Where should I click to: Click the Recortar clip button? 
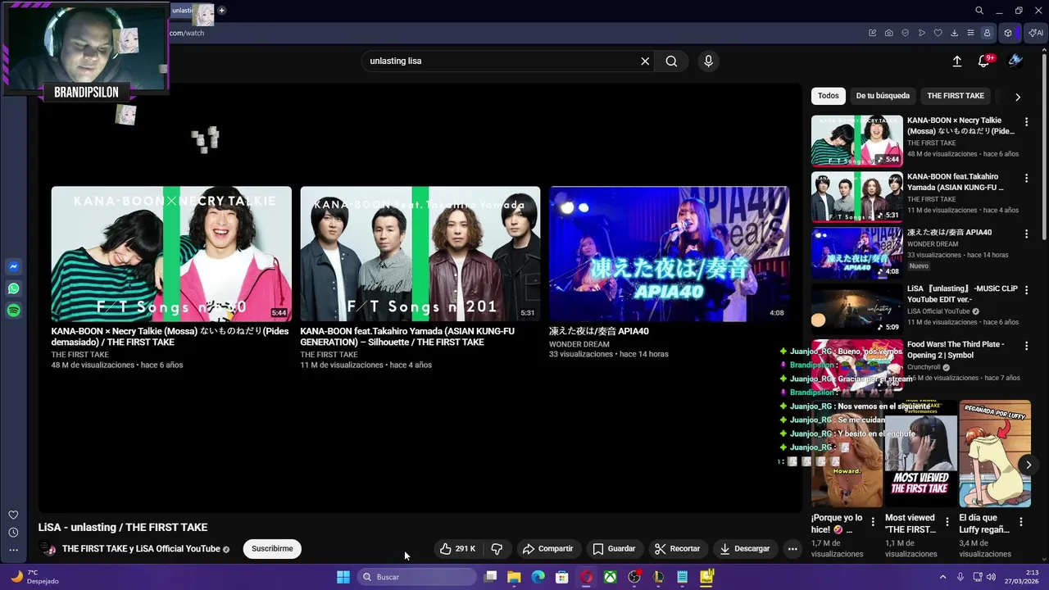677,549
